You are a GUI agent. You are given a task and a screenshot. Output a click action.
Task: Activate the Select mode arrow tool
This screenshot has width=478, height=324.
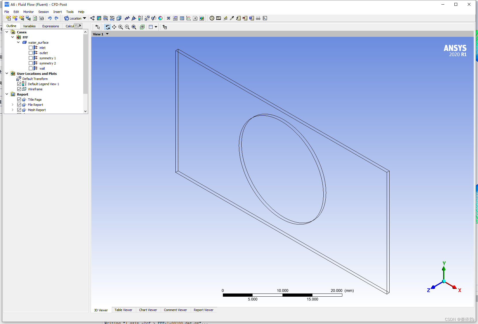point(98,27)
